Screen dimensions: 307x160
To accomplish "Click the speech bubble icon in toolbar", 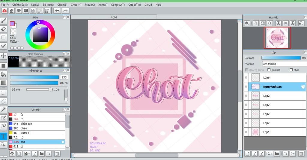I will tap(19, 11).
